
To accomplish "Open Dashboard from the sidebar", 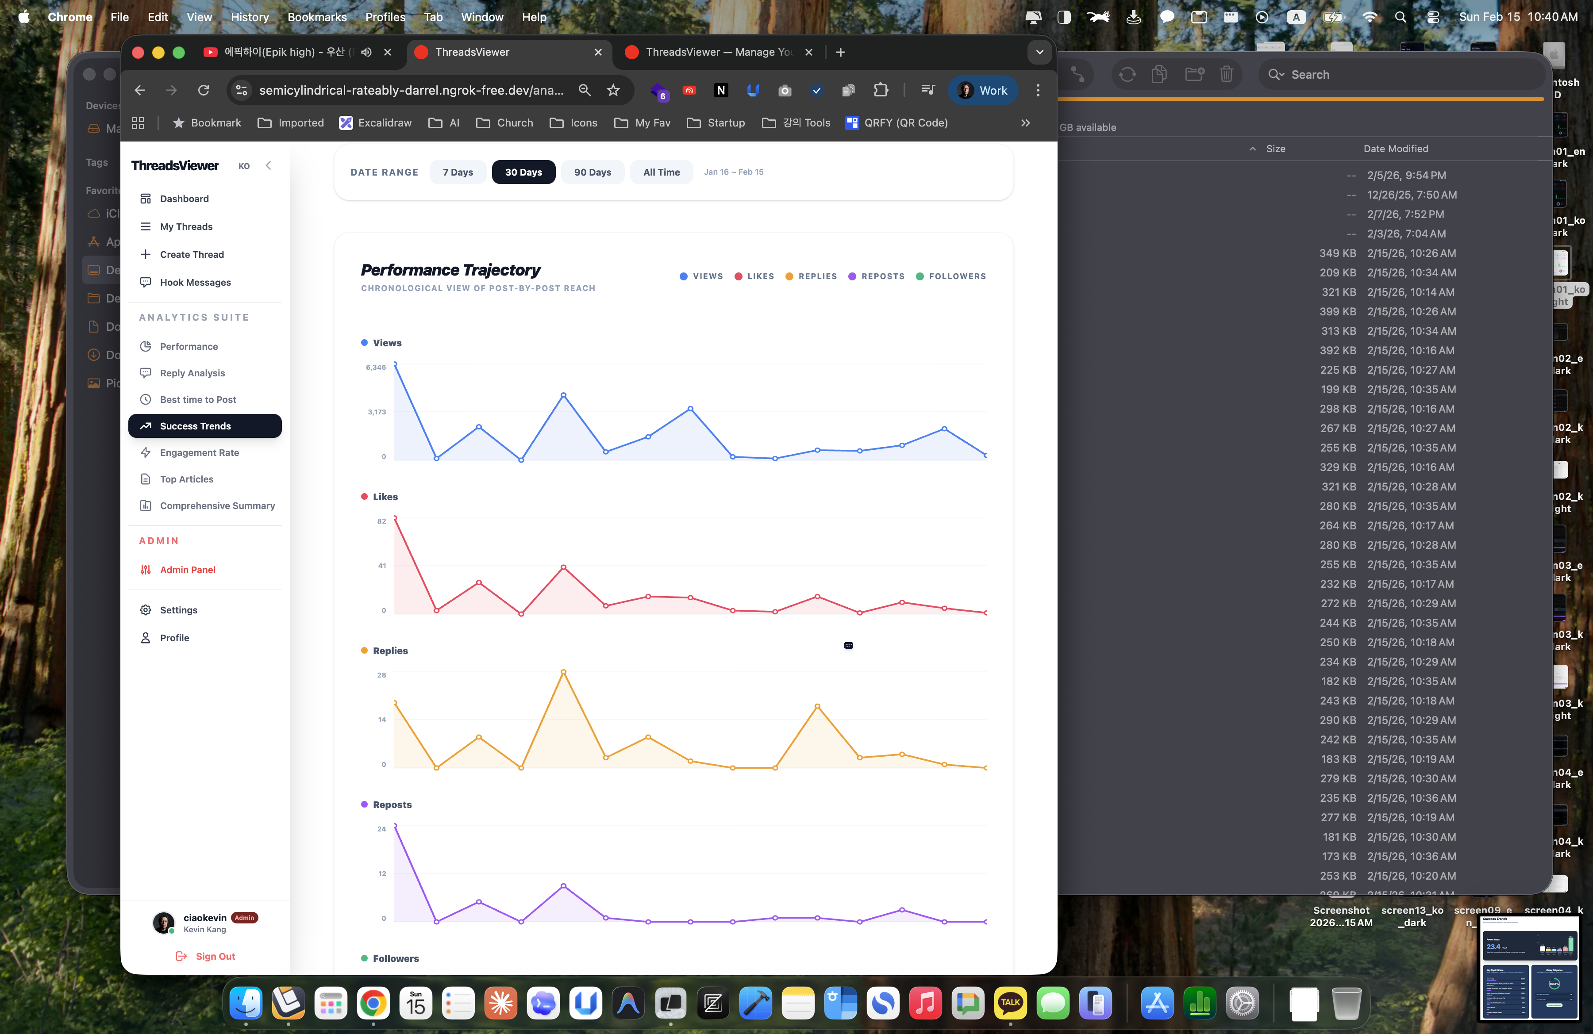I will pyautogui.click(x=183, y=199).
